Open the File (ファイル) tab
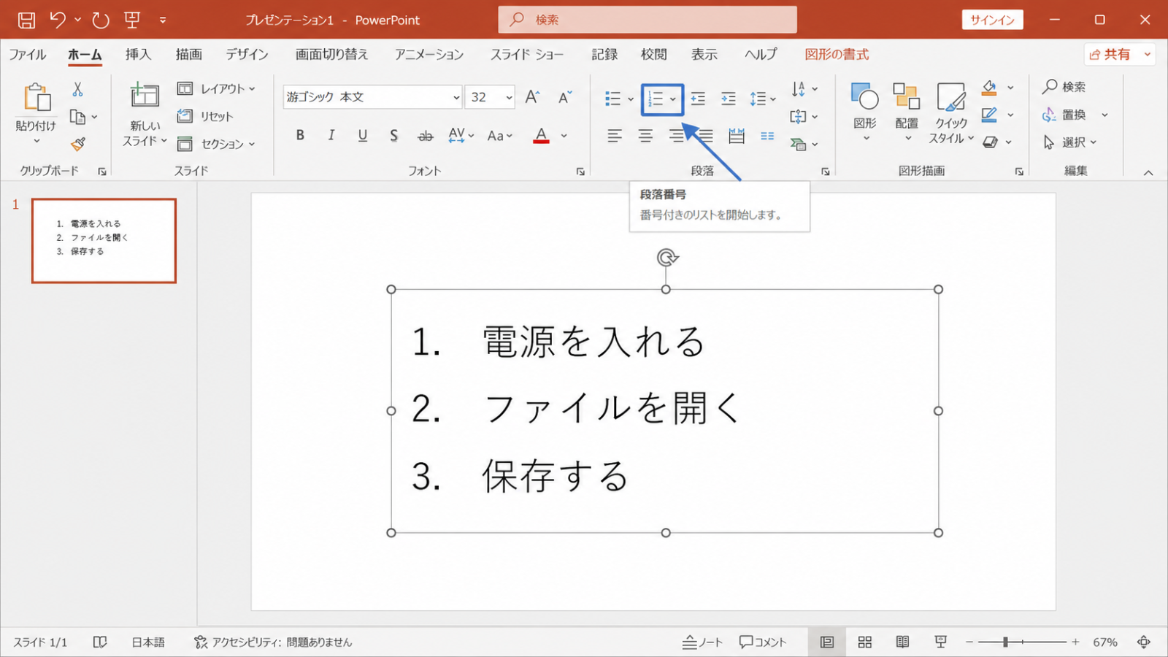Image resolution: width=1168 pixels, height=657 pixels. [28, 55]
